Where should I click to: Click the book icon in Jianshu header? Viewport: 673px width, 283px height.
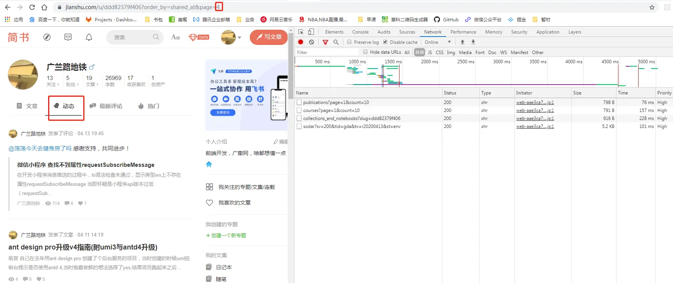pos(68,37)
